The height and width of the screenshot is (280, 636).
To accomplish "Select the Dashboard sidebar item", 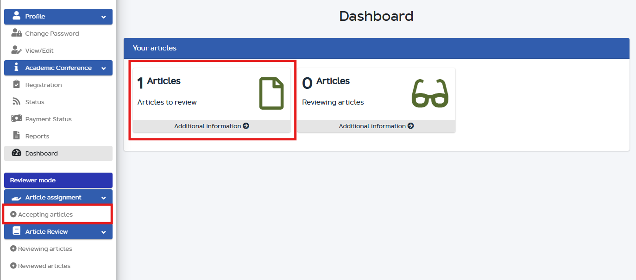I will pos(42,153).
